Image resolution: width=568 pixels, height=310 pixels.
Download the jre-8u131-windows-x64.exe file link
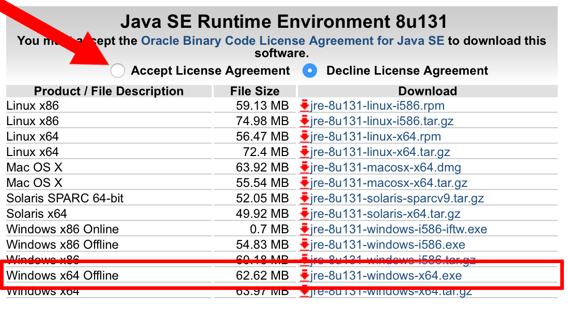coord(386,276)
